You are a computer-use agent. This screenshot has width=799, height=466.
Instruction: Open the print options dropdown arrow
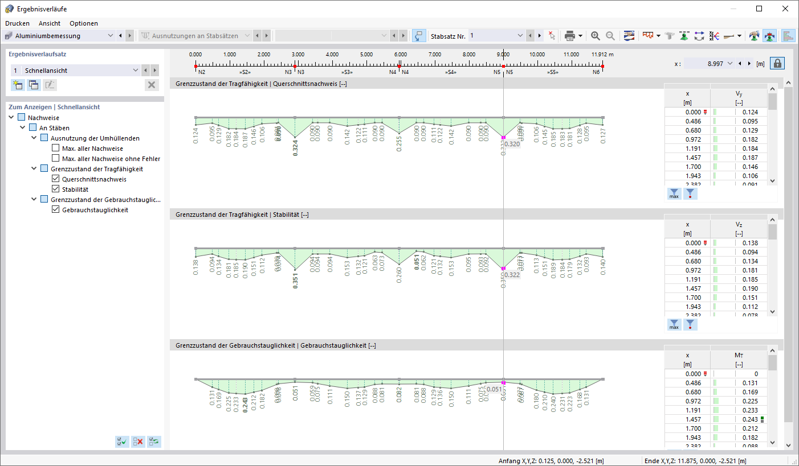click(x=580, y=36)
